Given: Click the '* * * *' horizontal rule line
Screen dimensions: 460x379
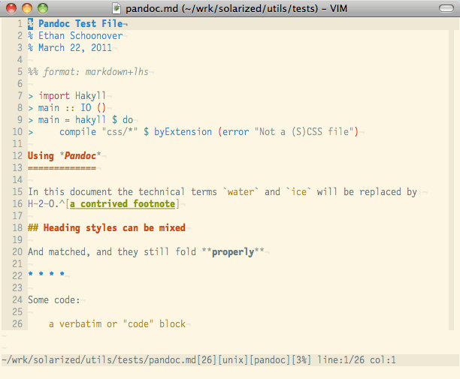Looking at the screenshot, I should point(47,276).
